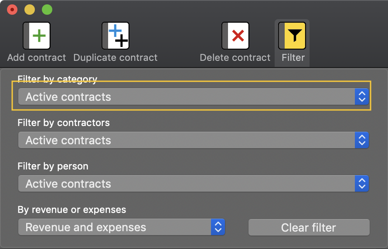
Task: Click the blue arrows of the revenue dropdown
Action: (218, 227)
